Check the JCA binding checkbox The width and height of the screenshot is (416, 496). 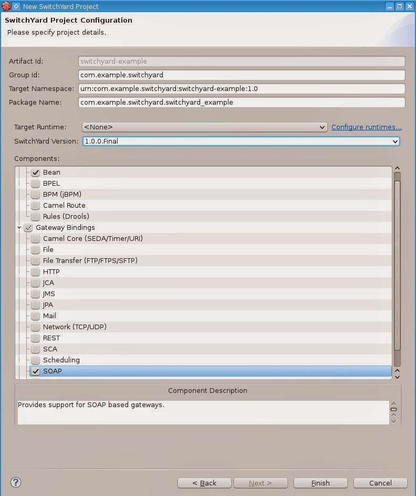click(x=35, y=283)
